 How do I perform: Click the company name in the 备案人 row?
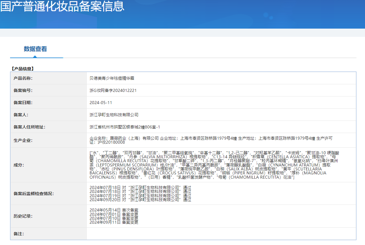[x=114, y=115]
